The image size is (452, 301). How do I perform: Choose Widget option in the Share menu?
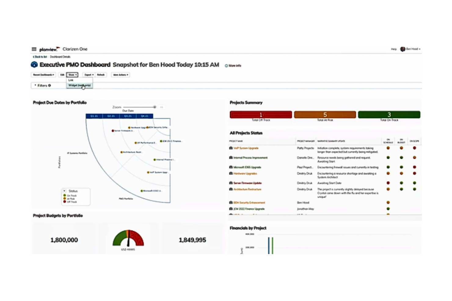pos(79,85)
